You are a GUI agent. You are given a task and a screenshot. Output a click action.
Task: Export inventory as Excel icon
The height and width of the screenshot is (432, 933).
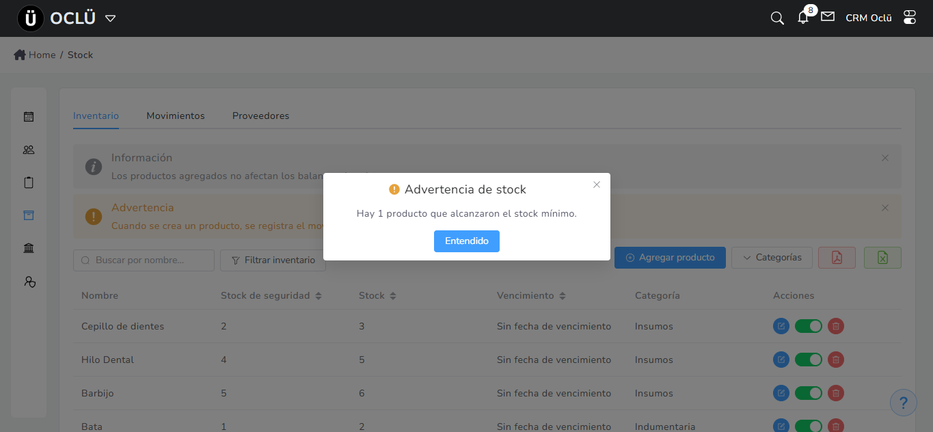coord(882,258)
